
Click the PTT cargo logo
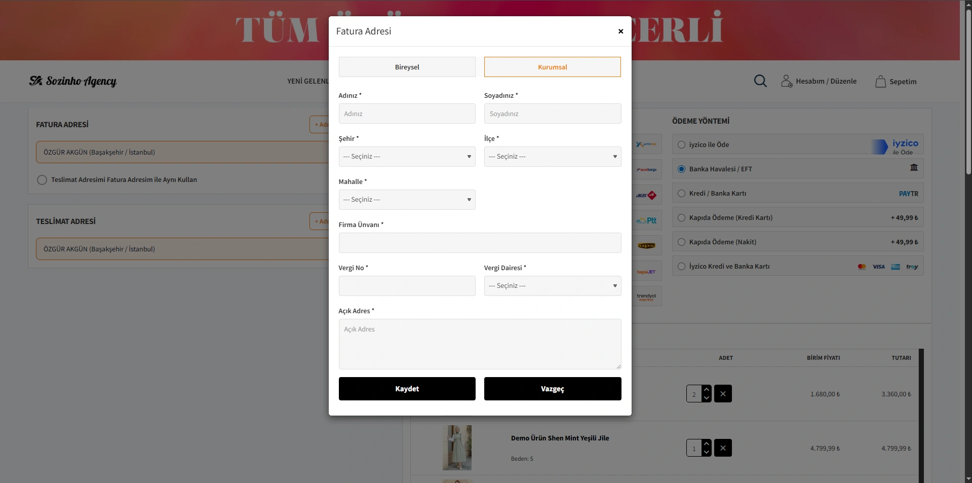coord(647,220)
